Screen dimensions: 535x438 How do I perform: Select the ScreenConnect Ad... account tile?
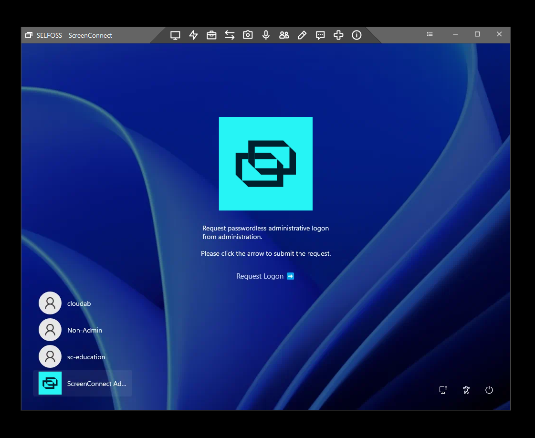click(83, 383)
